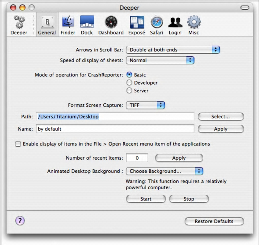The width and height of the screenshot is (259, 245).
Task: Start the animated desktop background
Action: (146, 199)
